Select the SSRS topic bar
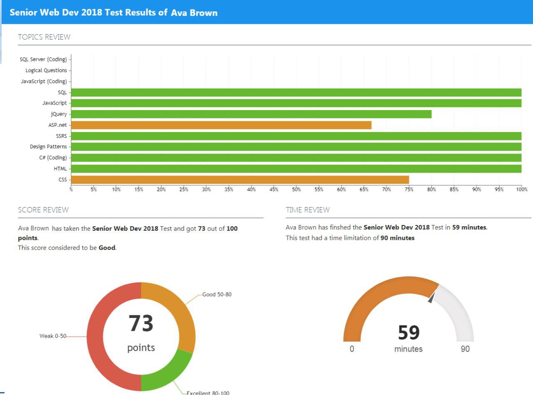This screenshot has height=395, width=533. pos(291,135)
